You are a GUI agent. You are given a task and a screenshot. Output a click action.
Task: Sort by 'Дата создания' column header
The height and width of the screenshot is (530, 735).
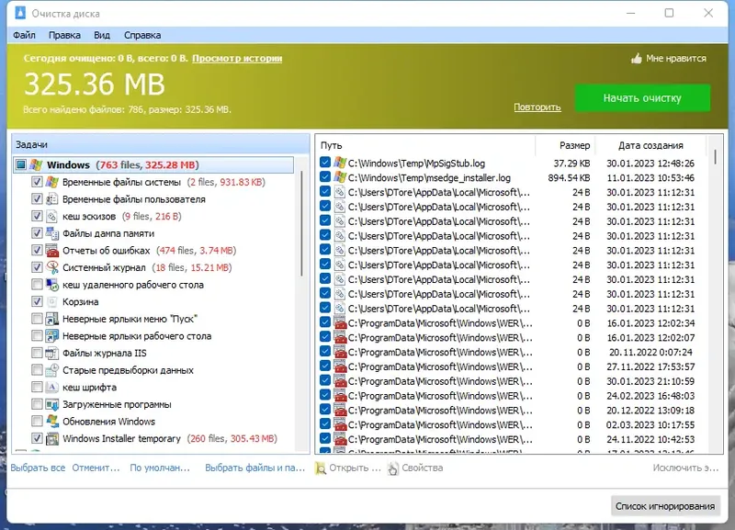(x=650, y=145)
